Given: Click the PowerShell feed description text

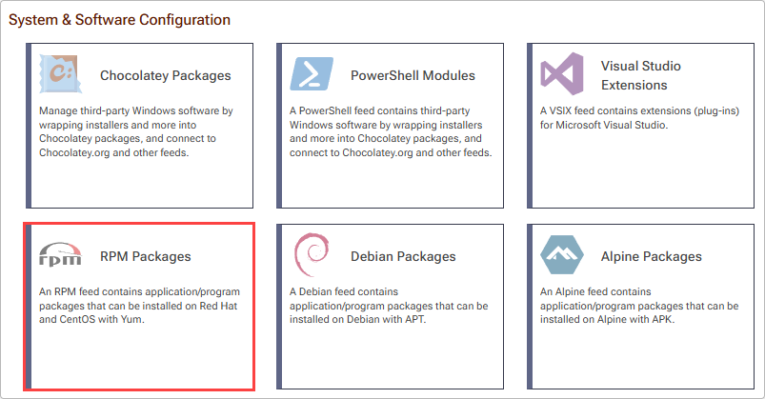Looking at the screenshot, I should pyautogui.click(x=391, y=131).
